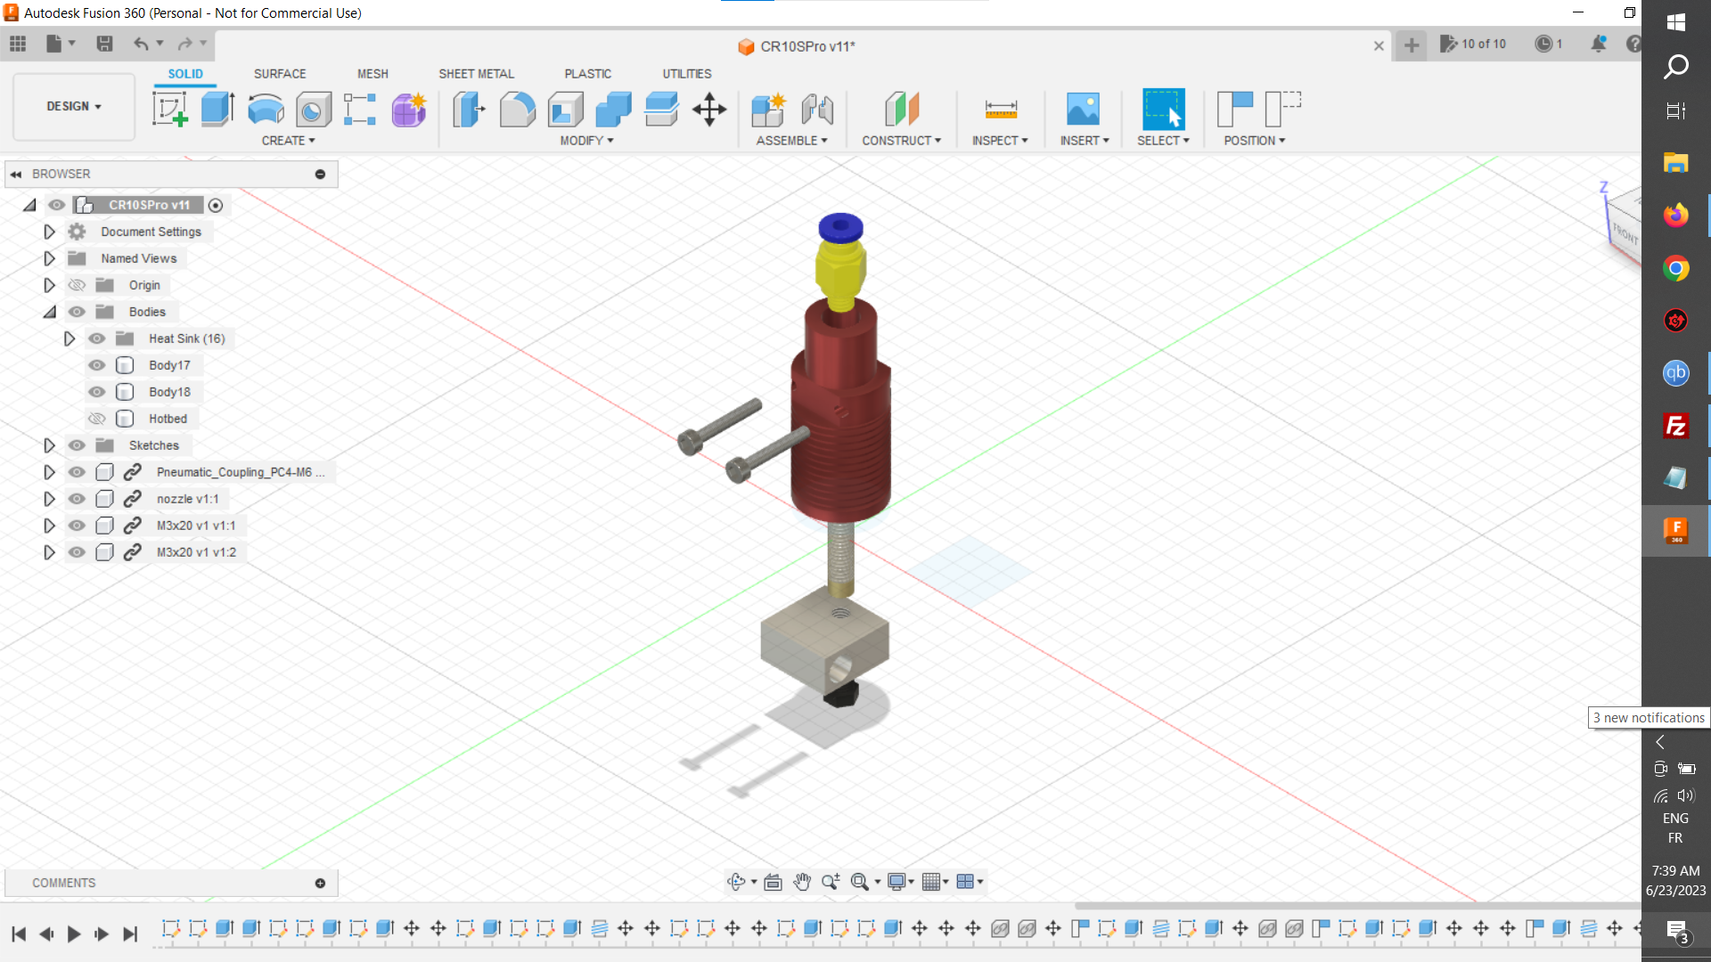The height and width of the screenshot is (962, 1711).
Task: Expand Document Settings node
Action: 50,232
